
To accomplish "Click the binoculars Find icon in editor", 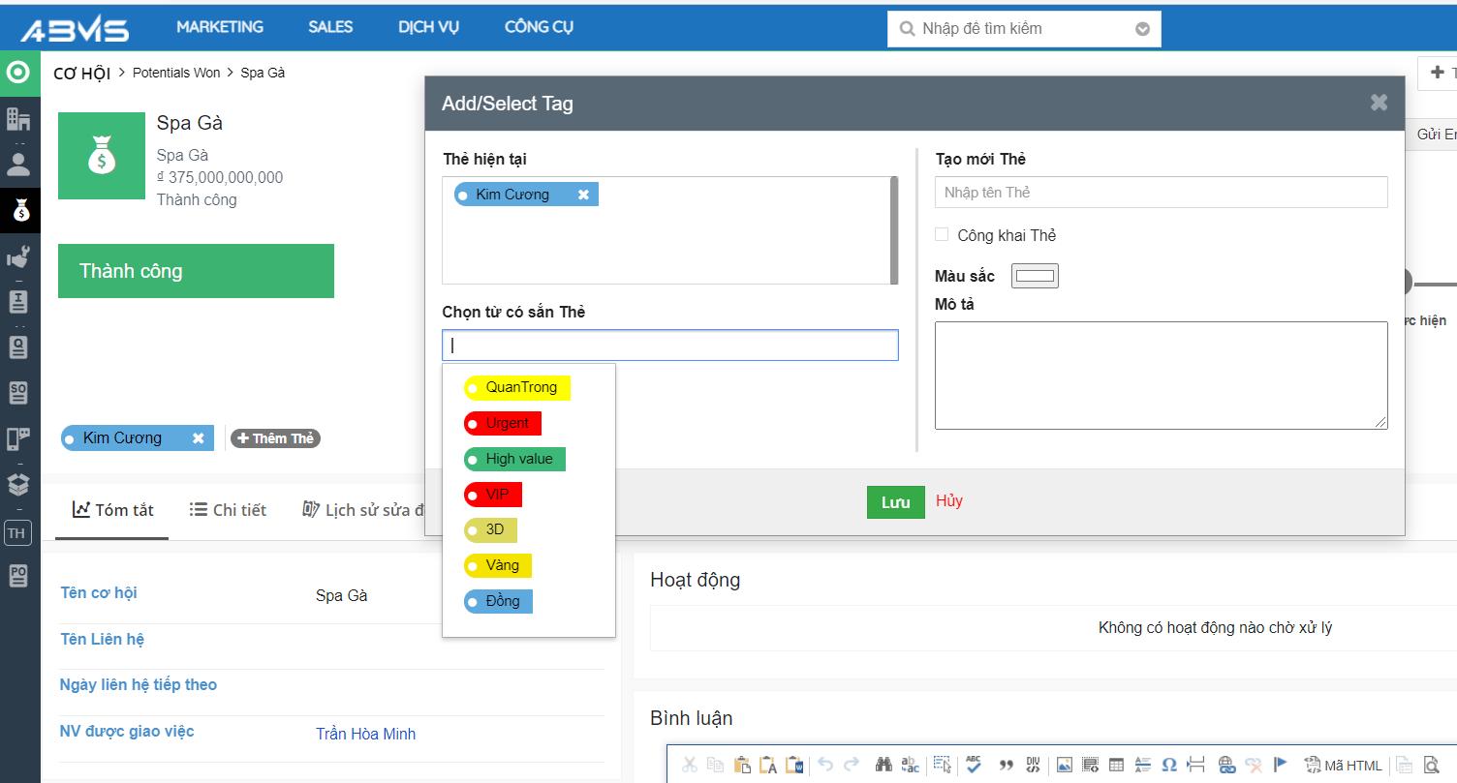I will point(883,765).
